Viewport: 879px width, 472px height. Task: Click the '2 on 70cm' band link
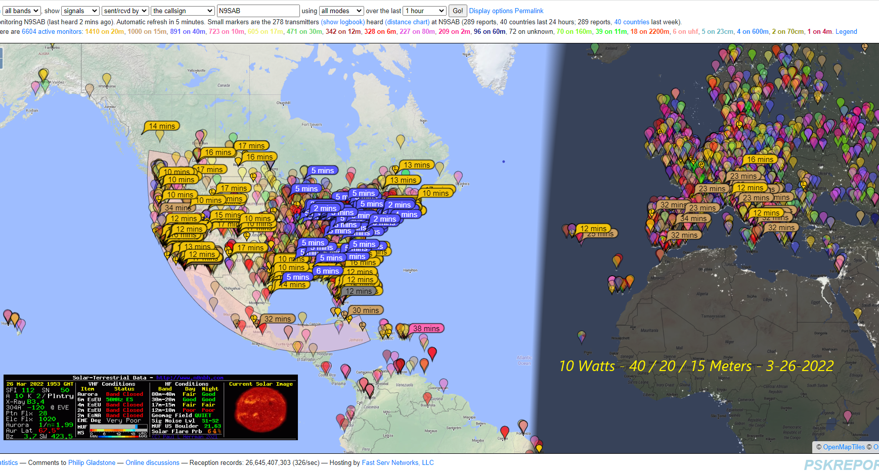(x=788, y=31)
